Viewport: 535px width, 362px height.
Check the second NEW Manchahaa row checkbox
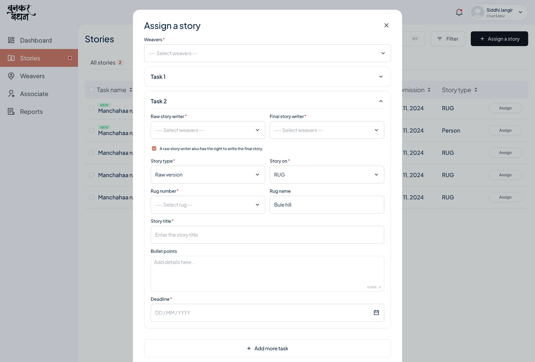pyautogui.click(x=91, y=130)
